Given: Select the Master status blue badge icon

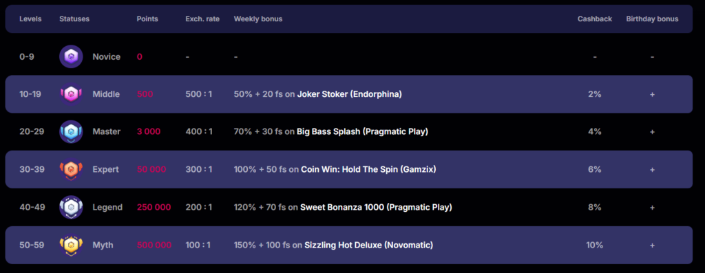Looking at the screenshot, I should pos(71,132).
